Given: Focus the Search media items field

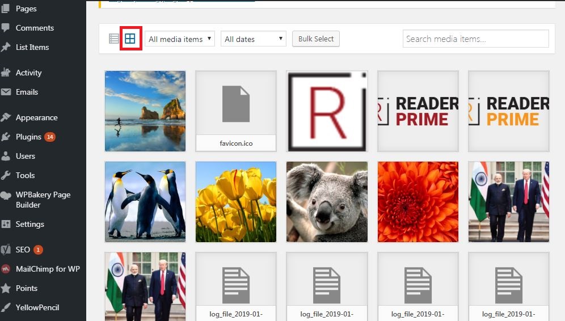Looking at the screenshot, I should pos(475,39).
